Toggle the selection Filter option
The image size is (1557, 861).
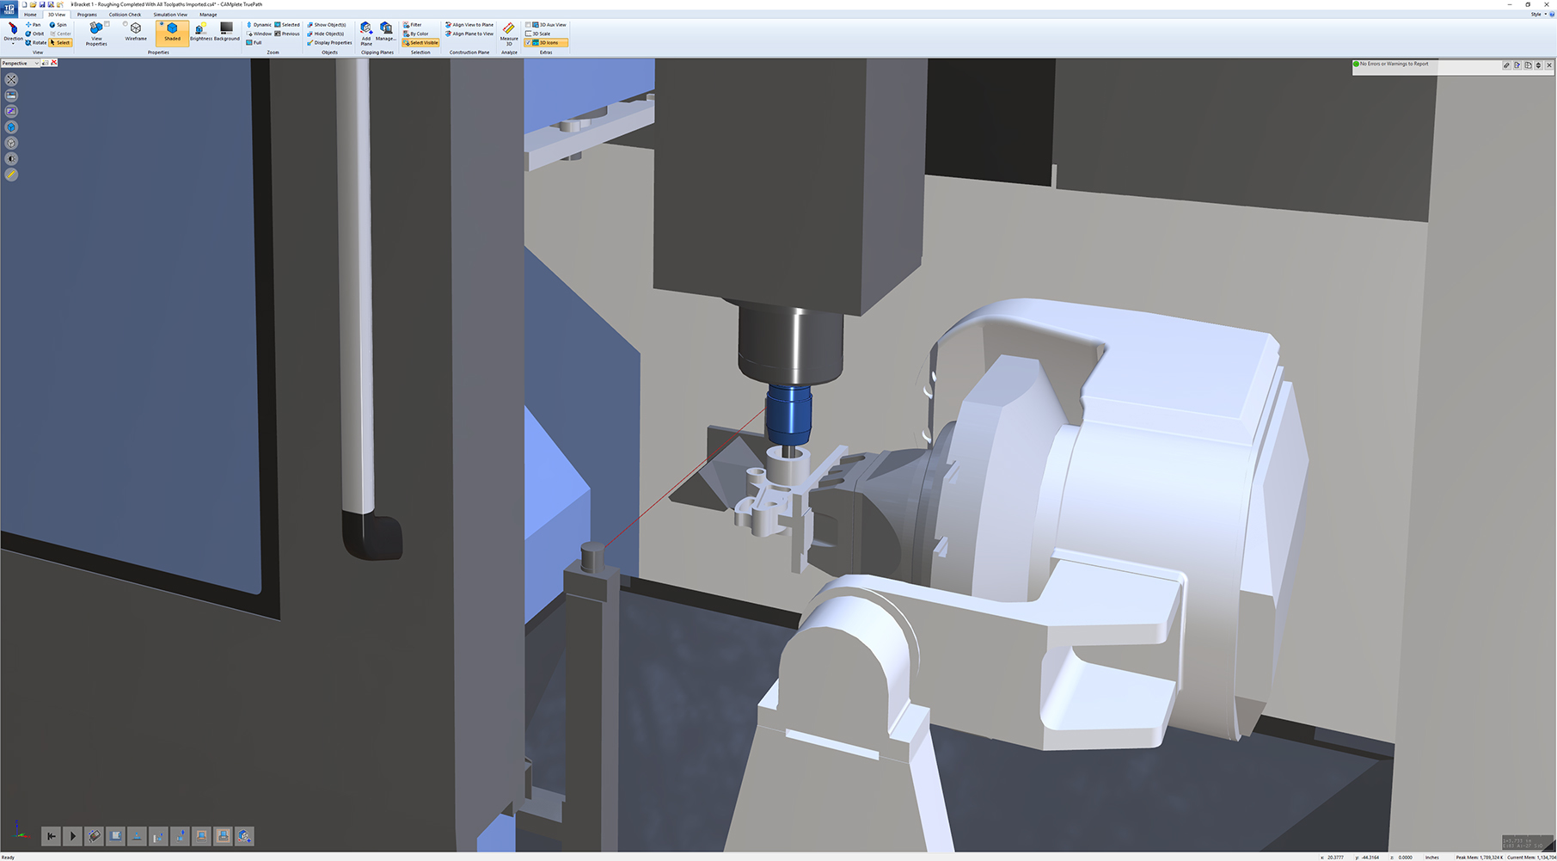tap(413, 25)
